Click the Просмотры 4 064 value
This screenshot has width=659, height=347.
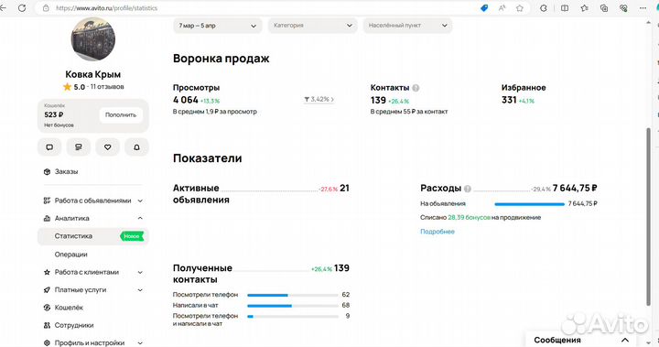coord(185,100)
